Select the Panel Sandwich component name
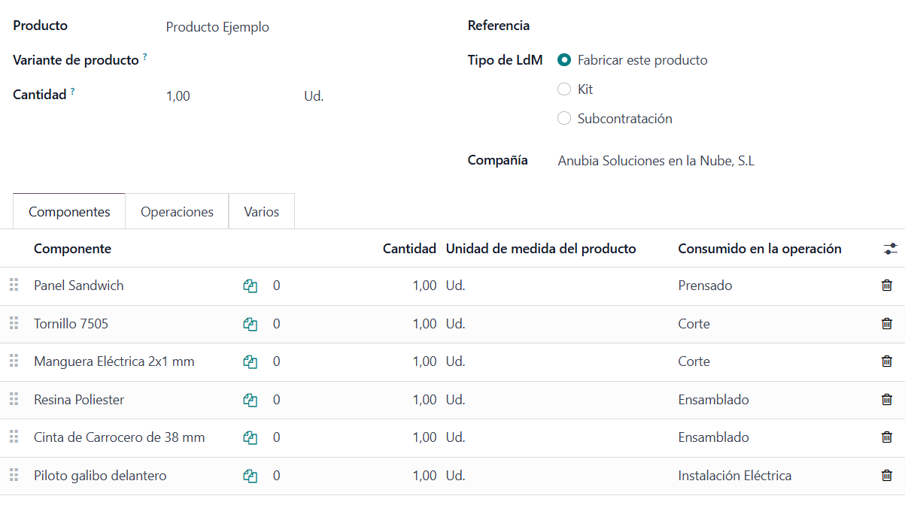Screen dimensions: 905x505 79,286
